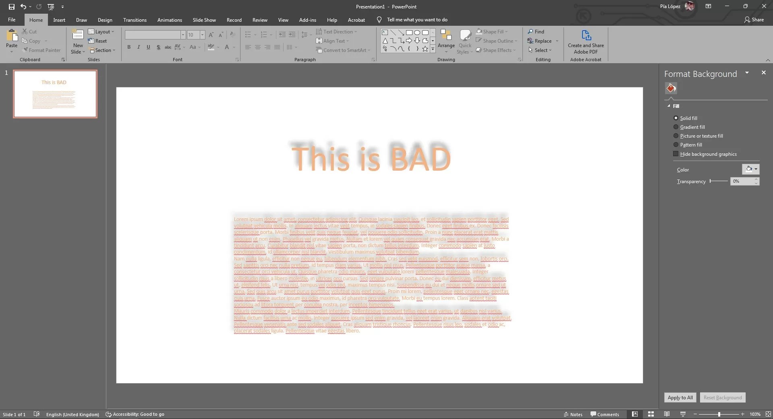Collapse the Fill section in Format Background
The width and height of the screenshot is (773, 419).
point(668,106)
